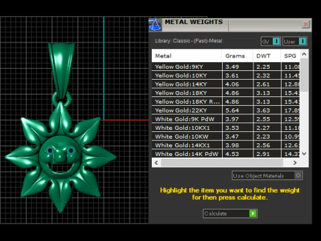The width and height of the screenshot is (321, 241).
Task: Select the White Gold:10KX1 row
Action: pyautogui.click(x=226, y=128)
